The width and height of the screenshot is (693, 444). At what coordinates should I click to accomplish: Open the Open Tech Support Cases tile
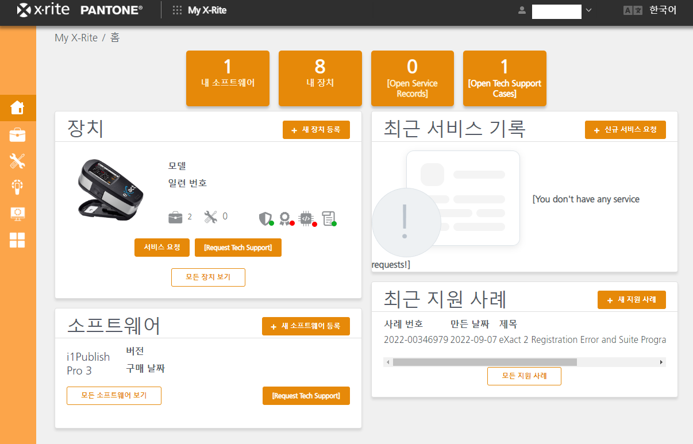tap(505, 78)
